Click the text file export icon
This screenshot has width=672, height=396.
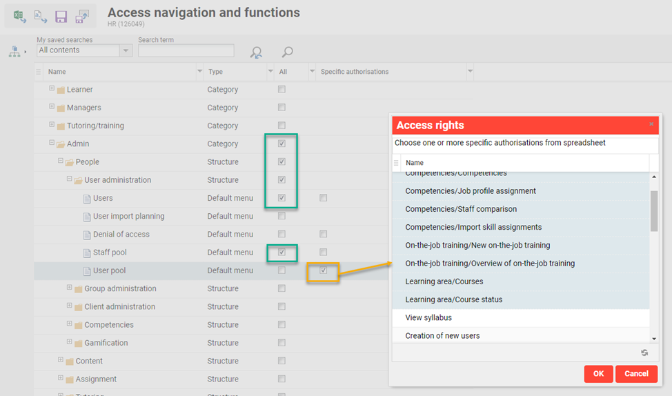tap(41, 16)
